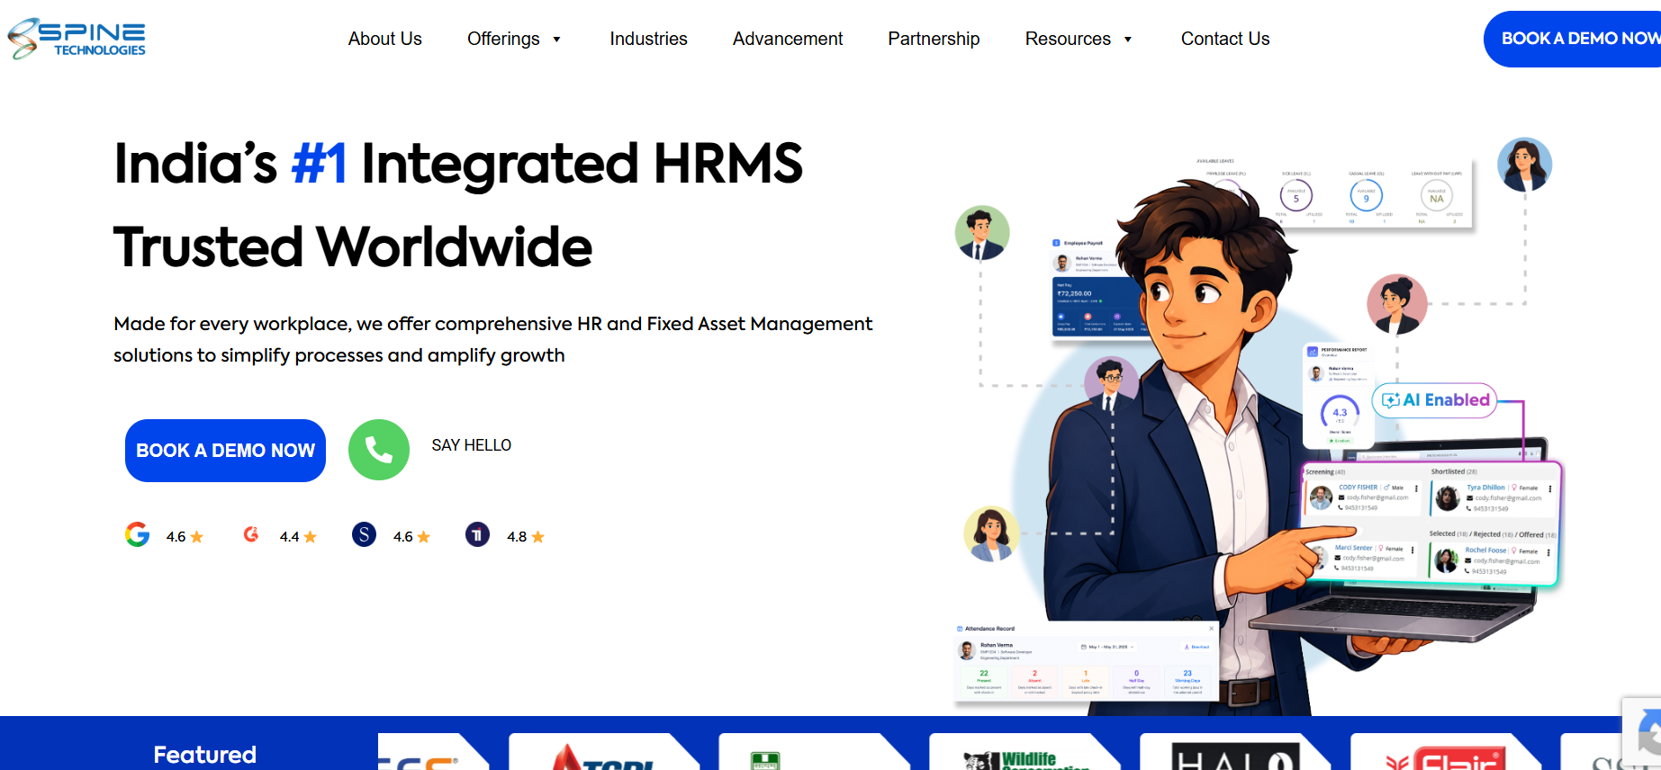Go to the Industries page
This screenshot has height=770, width=1661.
[648, 39]
